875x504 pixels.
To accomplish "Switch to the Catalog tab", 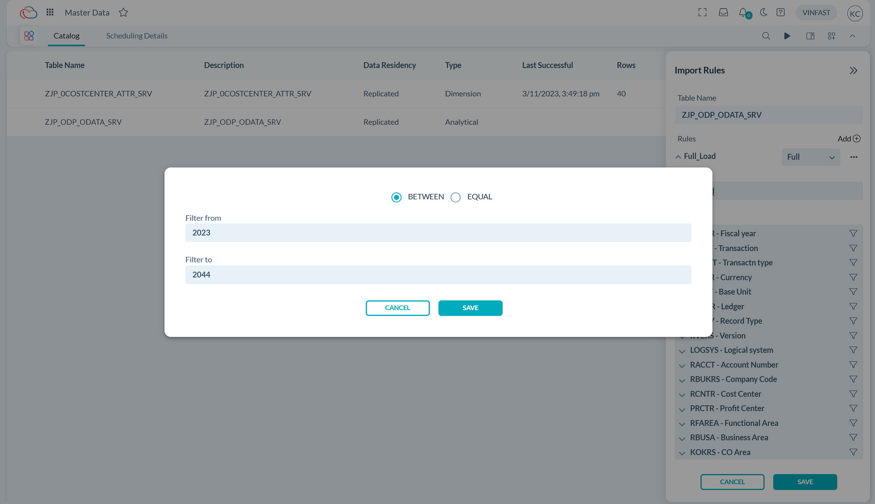I will [66, 35].
